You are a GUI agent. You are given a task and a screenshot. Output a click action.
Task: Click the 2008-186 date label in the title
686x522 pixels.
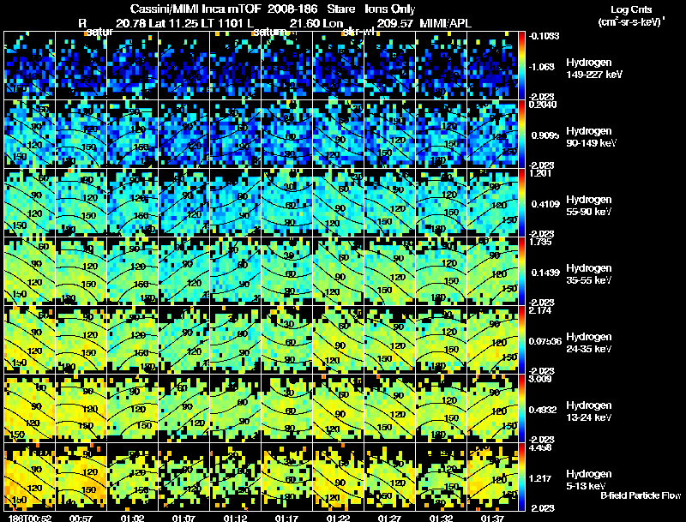point(292,9)
